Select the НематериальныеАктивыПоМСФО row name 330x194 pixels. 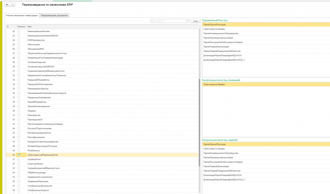[x=43, y=35]
